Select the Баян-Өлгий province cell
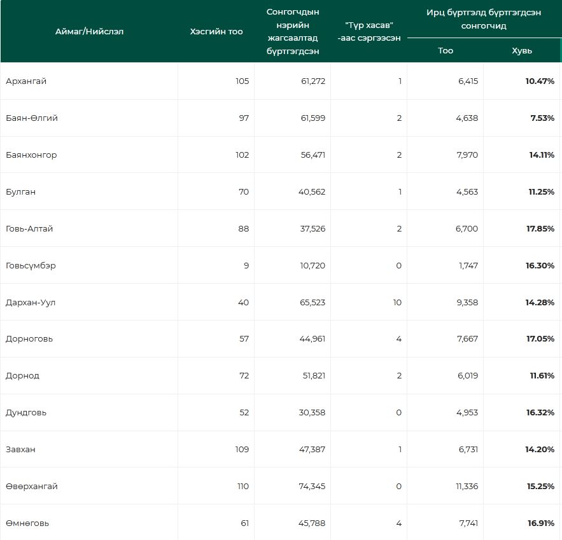This screenshot has width=562, height=540. tap(32, 118)
